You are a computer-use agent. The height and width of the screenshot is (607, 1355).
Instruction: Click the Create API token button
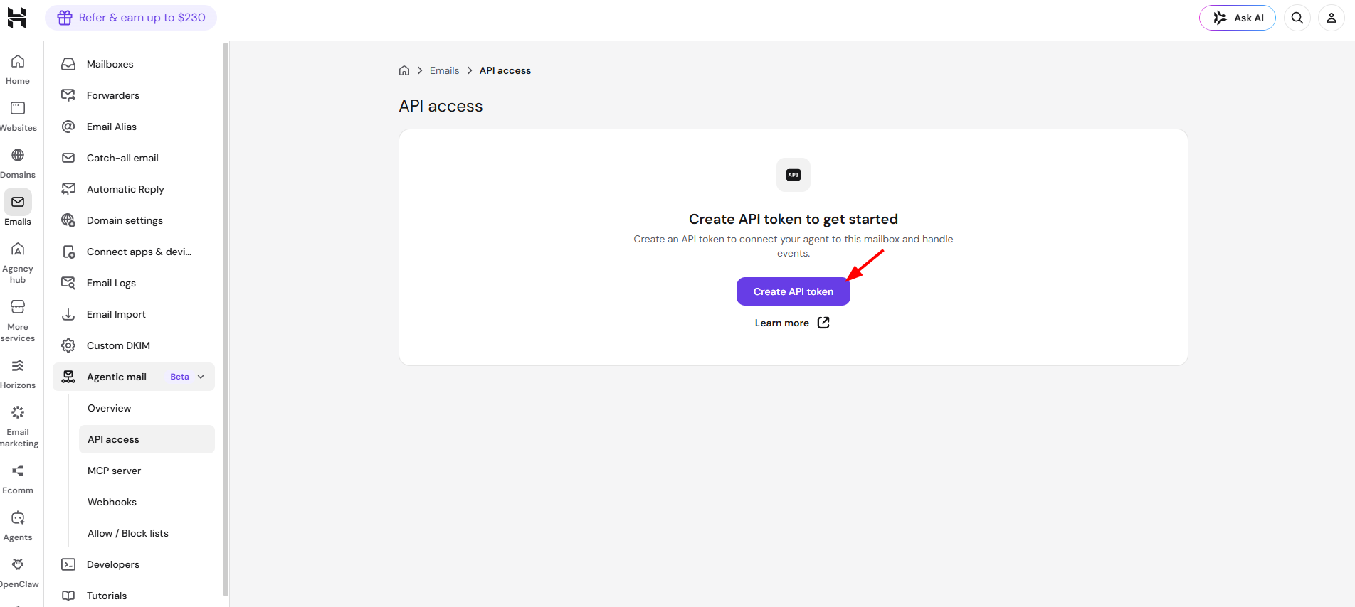click(794, 291)
